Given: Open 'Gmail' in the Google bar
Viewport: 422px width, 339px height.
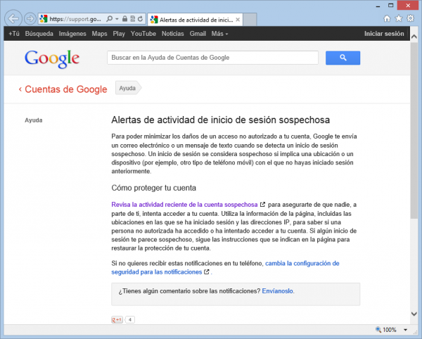Looking at the screenshot, I should (x=198, y=34).
